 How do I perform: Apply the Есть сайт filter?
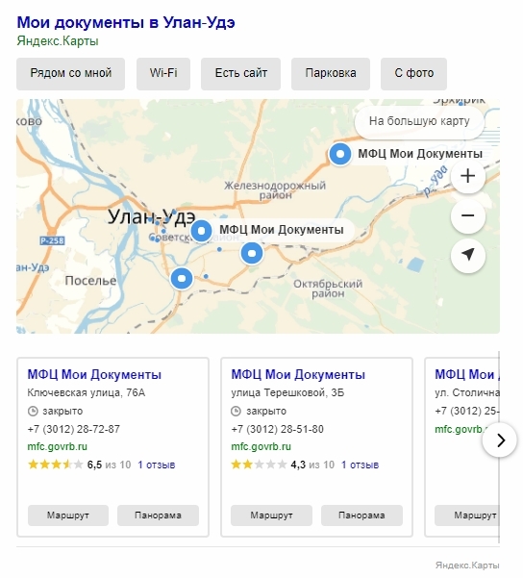pyautogui.click(x=240, y=73)
